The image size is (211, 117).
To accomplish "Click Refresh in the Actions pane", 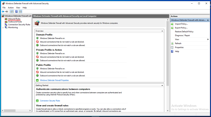I will (178, 43).
